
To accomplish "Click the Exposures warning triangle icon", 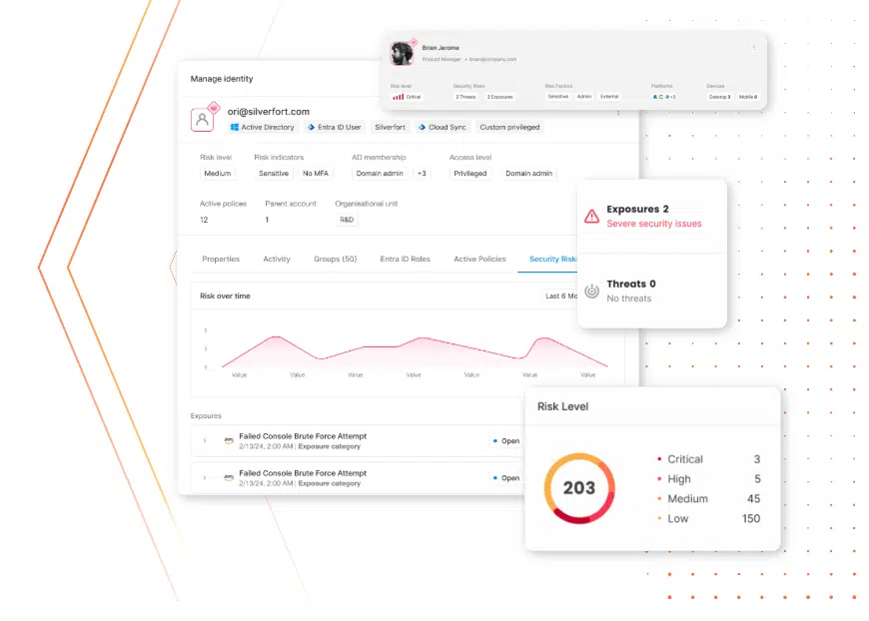I will pos(591,216).
